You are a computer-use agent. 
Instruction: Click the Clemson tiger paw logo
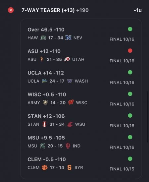[45, 167]
